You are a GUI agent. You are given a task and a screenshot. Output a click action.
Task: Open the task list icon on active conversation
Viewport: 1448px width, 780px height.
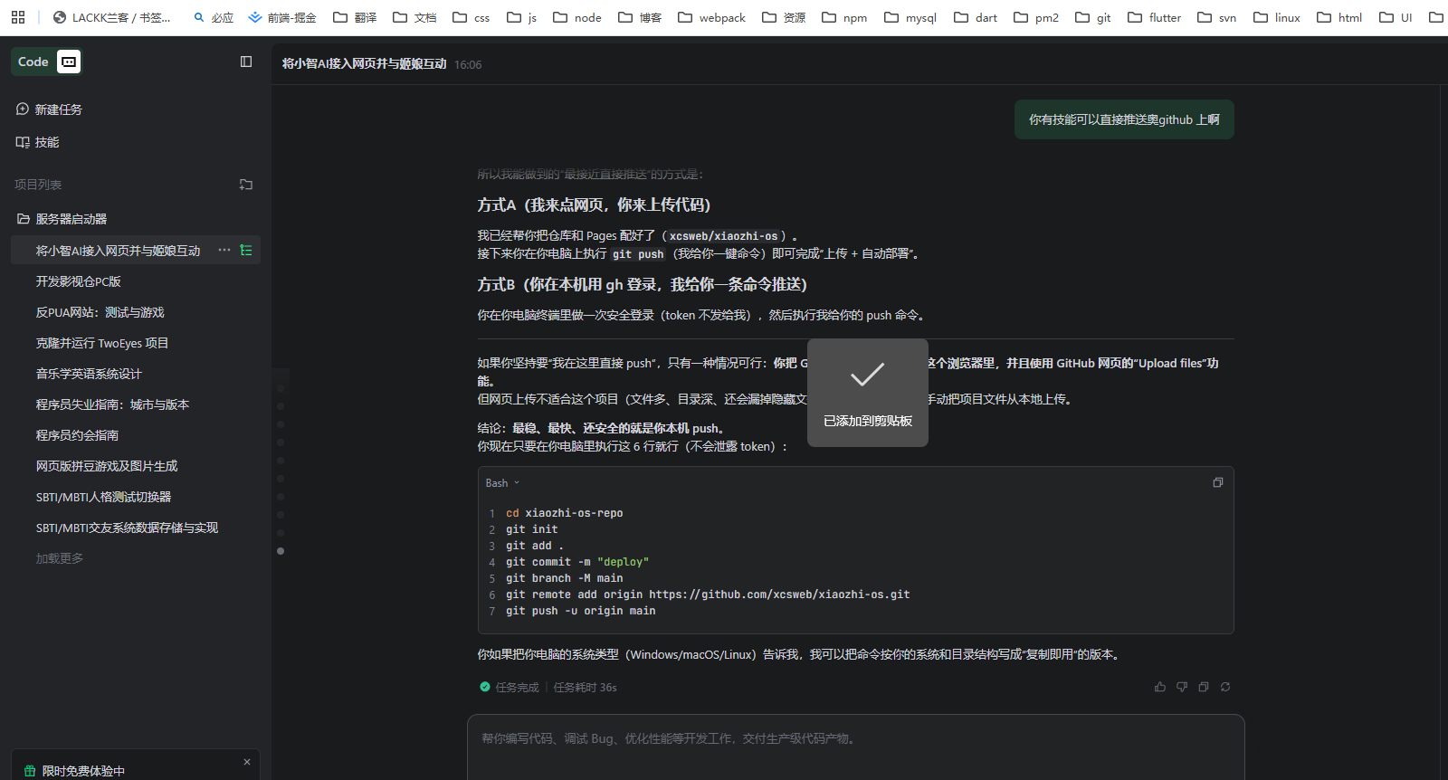[246, 251]
